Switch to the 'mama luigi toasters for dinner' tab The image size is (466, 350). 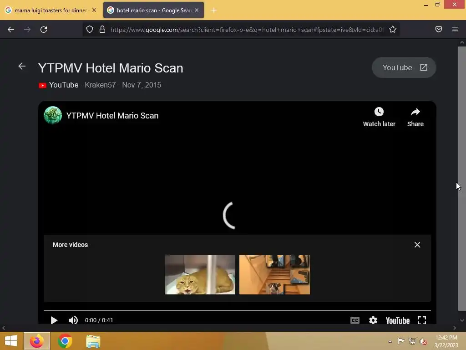(51, 10)
